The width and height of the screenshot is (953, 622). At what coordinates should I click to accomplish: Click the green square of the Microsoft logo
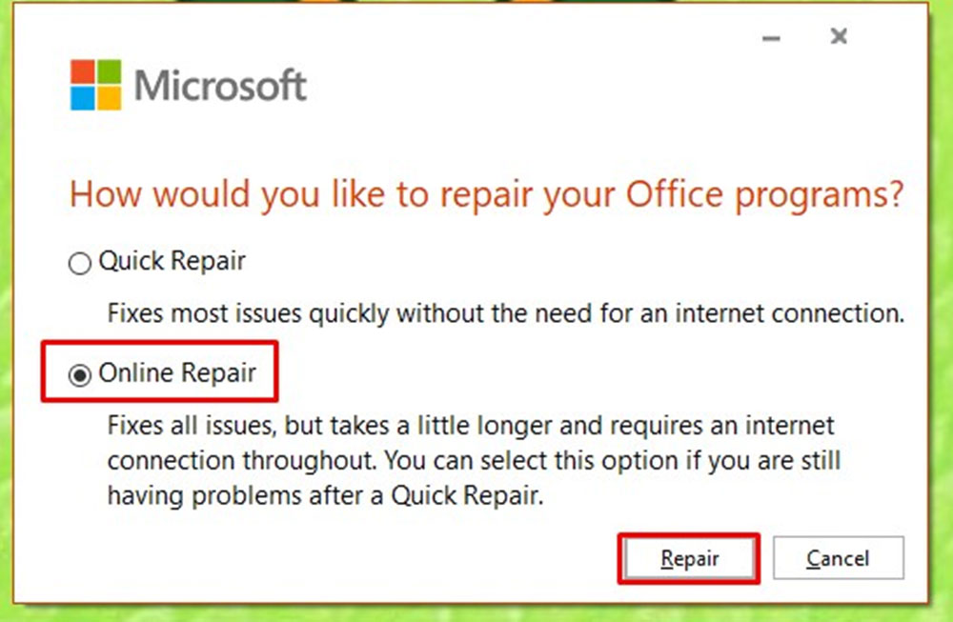click(x=110, y=72)
